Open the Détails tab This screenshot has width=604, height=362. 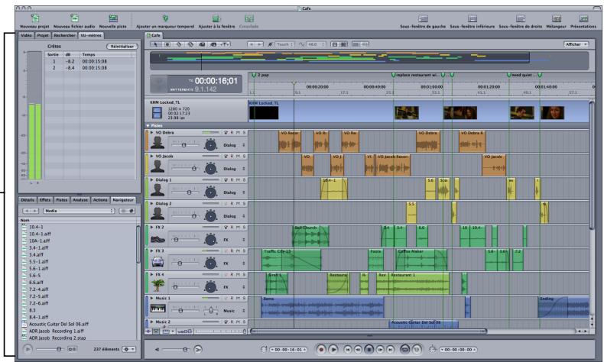(x=28, y=200)
